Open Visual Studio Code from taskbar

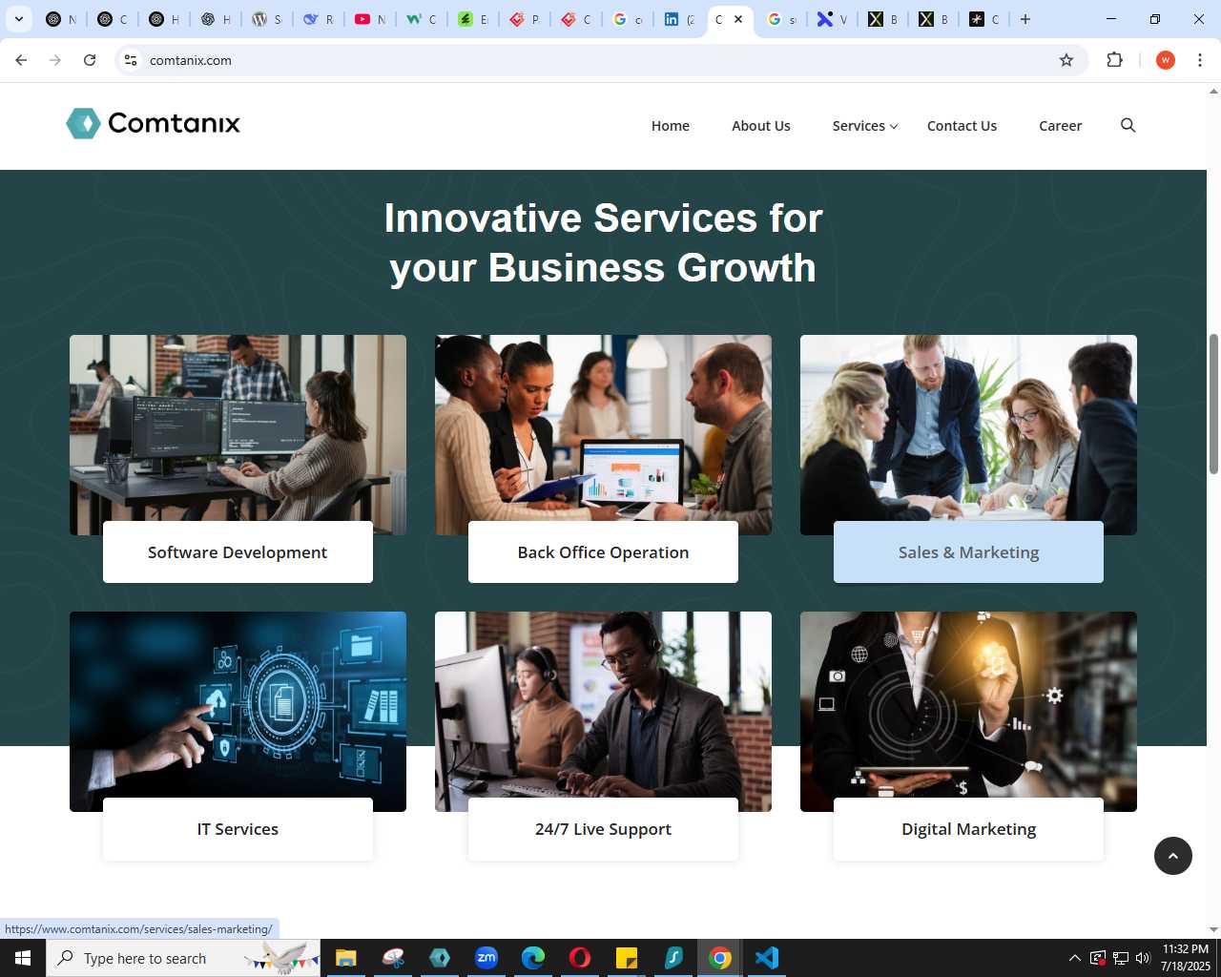767,958
